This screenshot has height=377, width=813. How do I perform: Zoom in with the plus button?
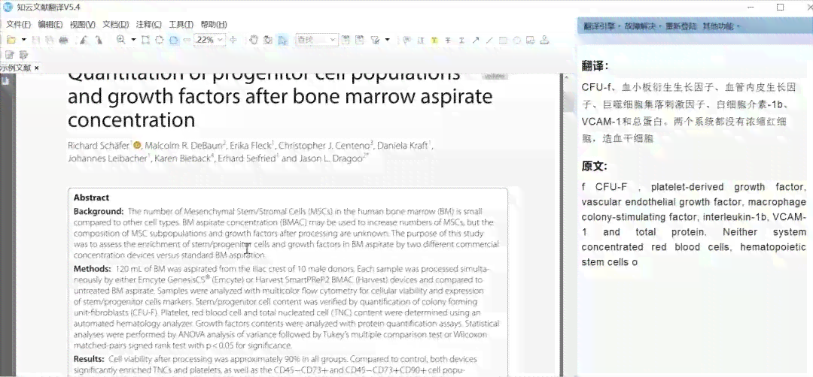pyautogui.click(x=233, y=40)
